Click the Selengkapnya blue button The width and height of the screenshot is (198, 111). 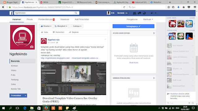pos(133,26)
